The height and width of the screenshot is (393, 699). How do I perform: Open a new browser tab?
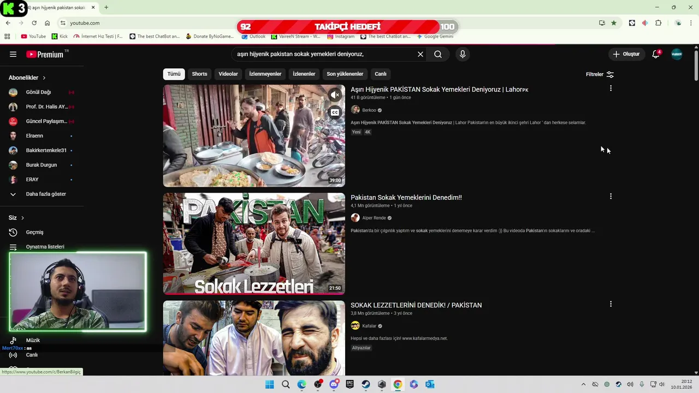click(106, 8)
